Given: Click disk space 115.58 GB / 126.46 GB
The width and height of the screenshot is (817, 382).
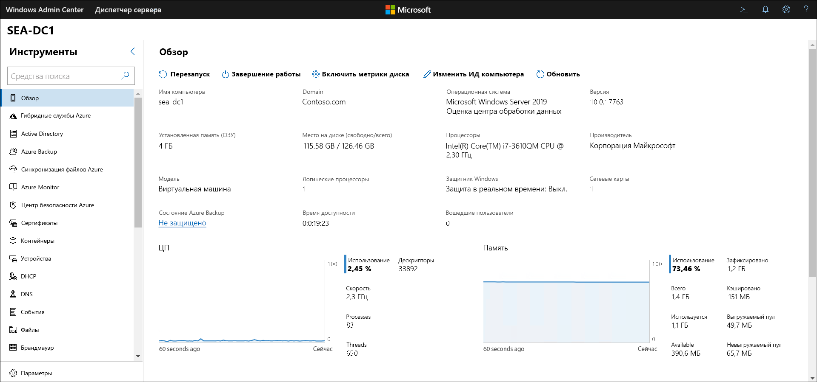Looking at the screenshot, I should tap(339, 146).
